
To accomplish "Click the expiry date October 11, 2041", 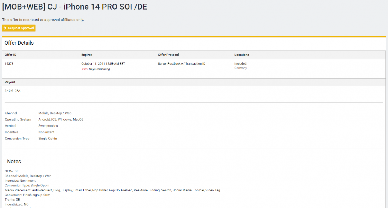I will pos(103,64).
